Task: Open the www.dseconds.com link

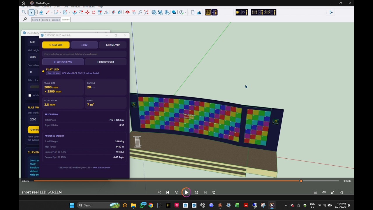Action: 101,168
